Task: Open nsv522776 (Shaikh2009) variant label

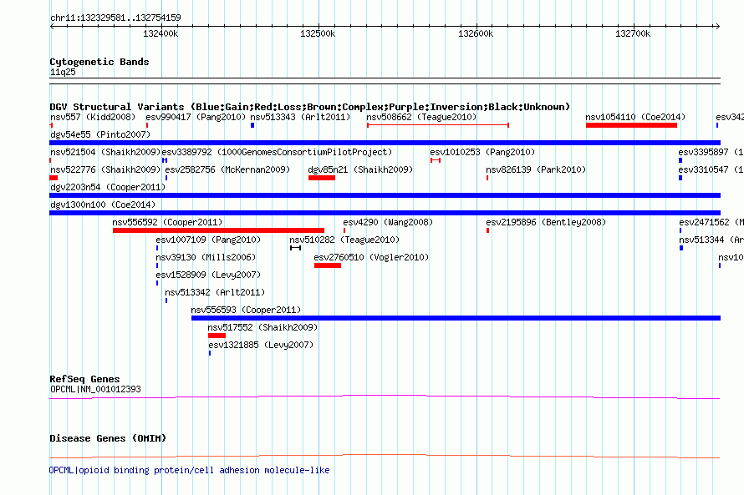Action: point(105,169)
